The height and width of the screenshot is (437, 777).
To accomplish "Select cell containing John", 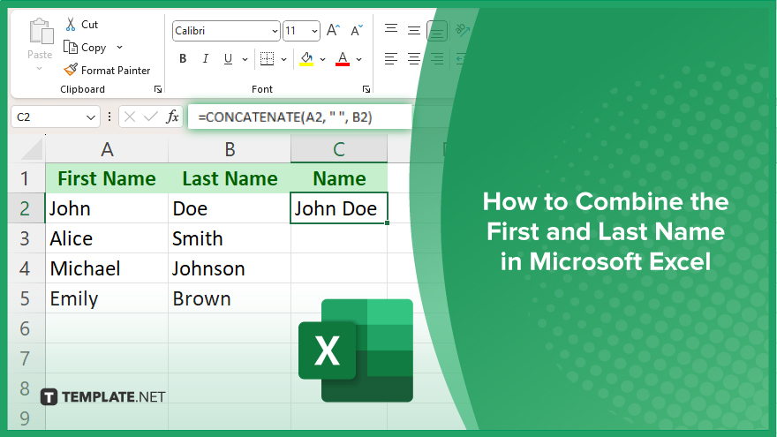I will (107, 208).
